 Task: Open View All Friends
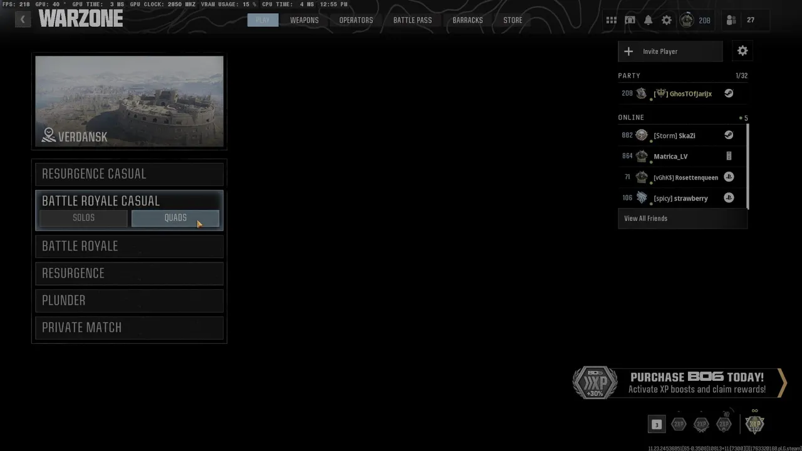(x=682, y=219)
